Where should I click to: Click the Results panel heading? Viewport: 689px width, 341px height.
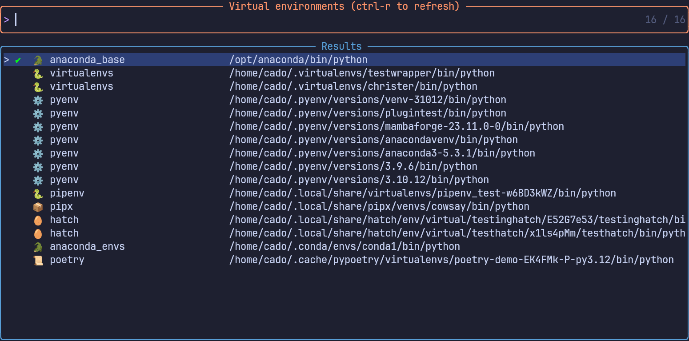(341, 46)
